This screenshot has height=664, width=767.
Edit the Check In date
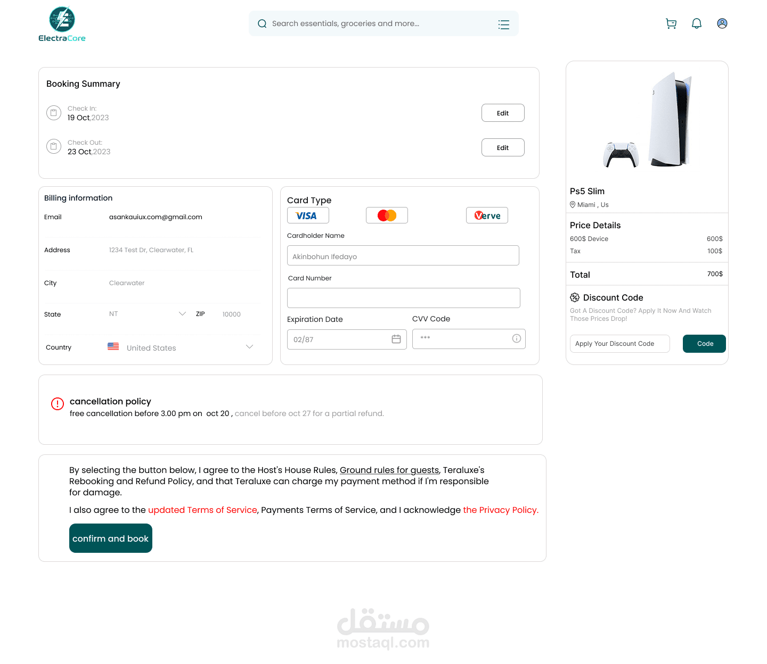(x=503, y=113)
